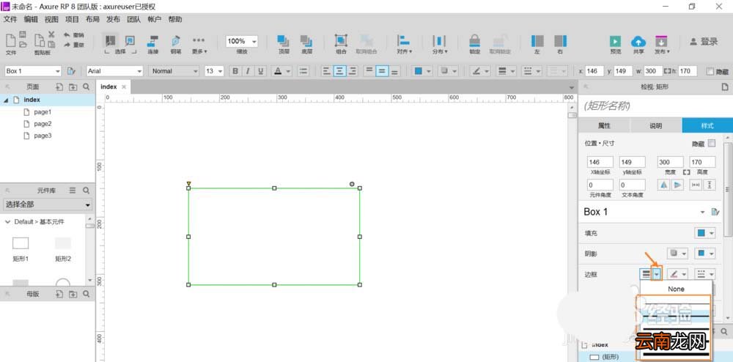733x362 pixels.
Task: Lock the widget with 锁定 icon
Action: [475, 41]
